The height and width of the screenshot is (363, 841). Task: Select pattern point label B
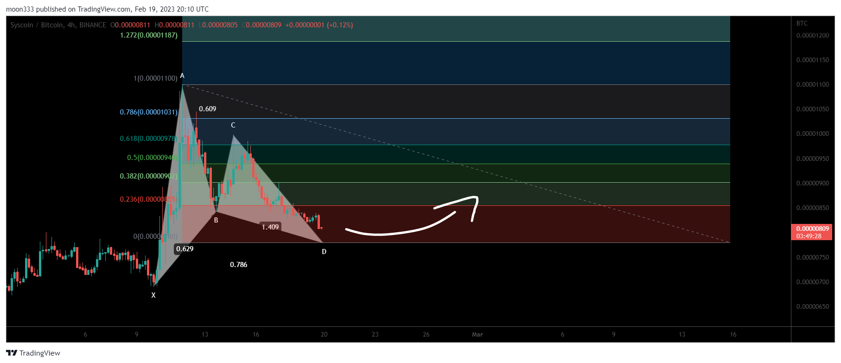[x=216, y=220]
